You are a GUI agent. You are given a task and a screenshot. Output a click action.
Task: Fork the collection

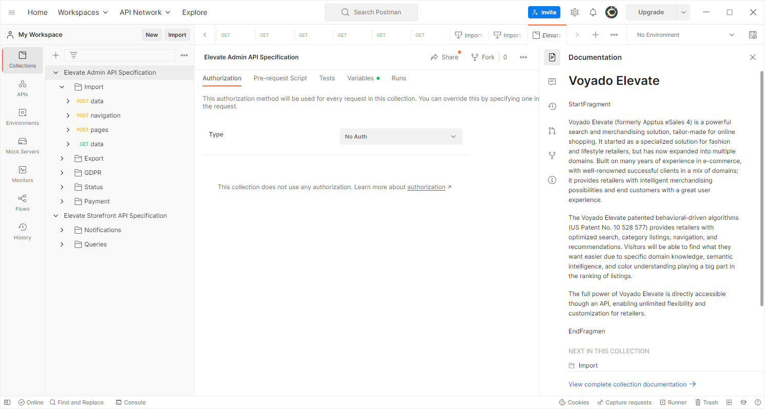point(483,57)
